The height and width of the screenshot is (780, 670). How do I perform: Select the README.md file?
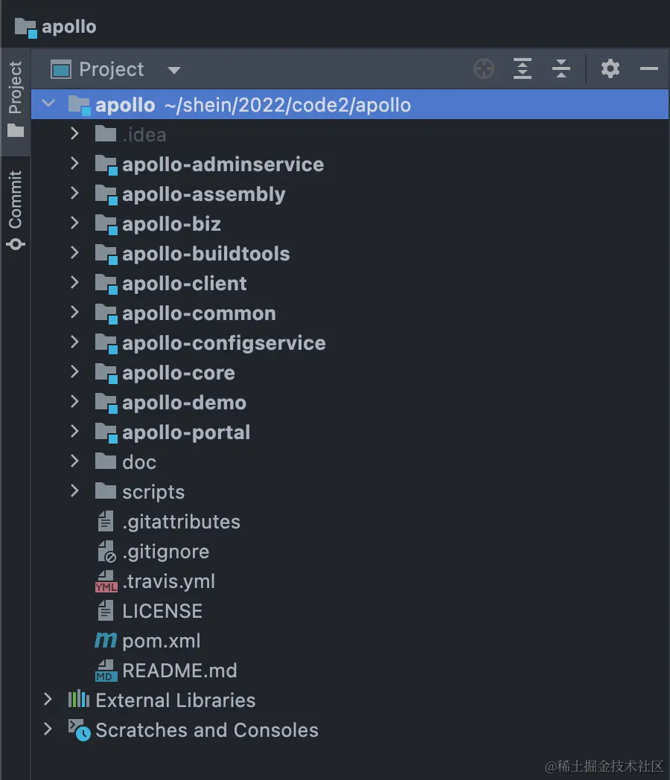click(x=179, y=671)
